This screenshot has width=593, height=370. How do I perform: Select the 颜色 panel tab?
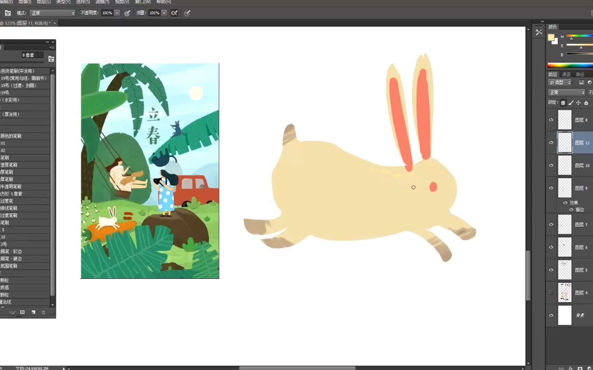[x=553, y=27]
